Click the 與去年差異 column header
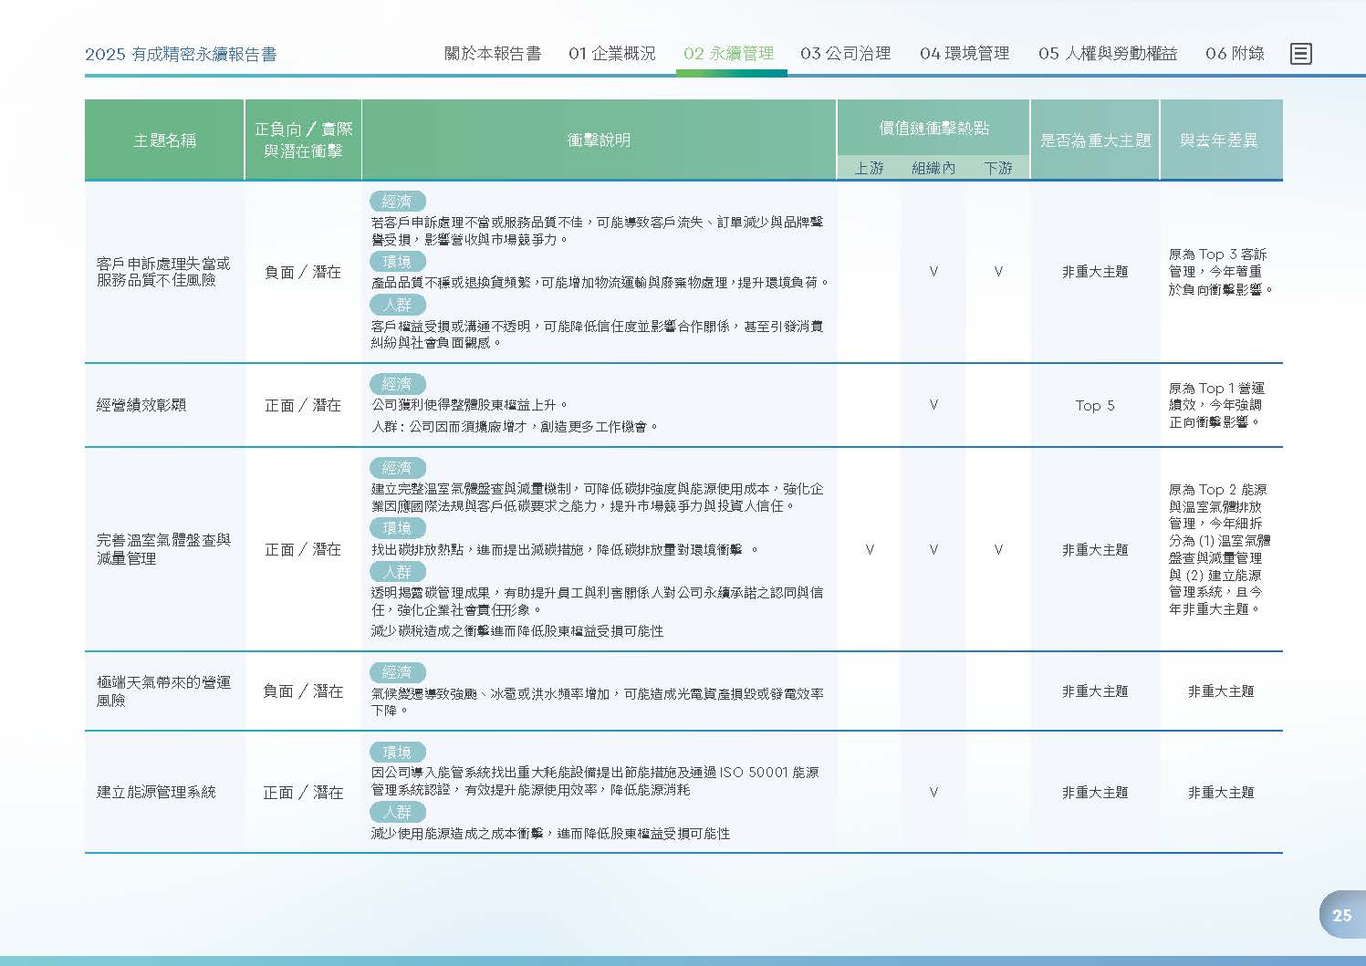This screenshot has height=966, width=1366. tap(1221, 140)
